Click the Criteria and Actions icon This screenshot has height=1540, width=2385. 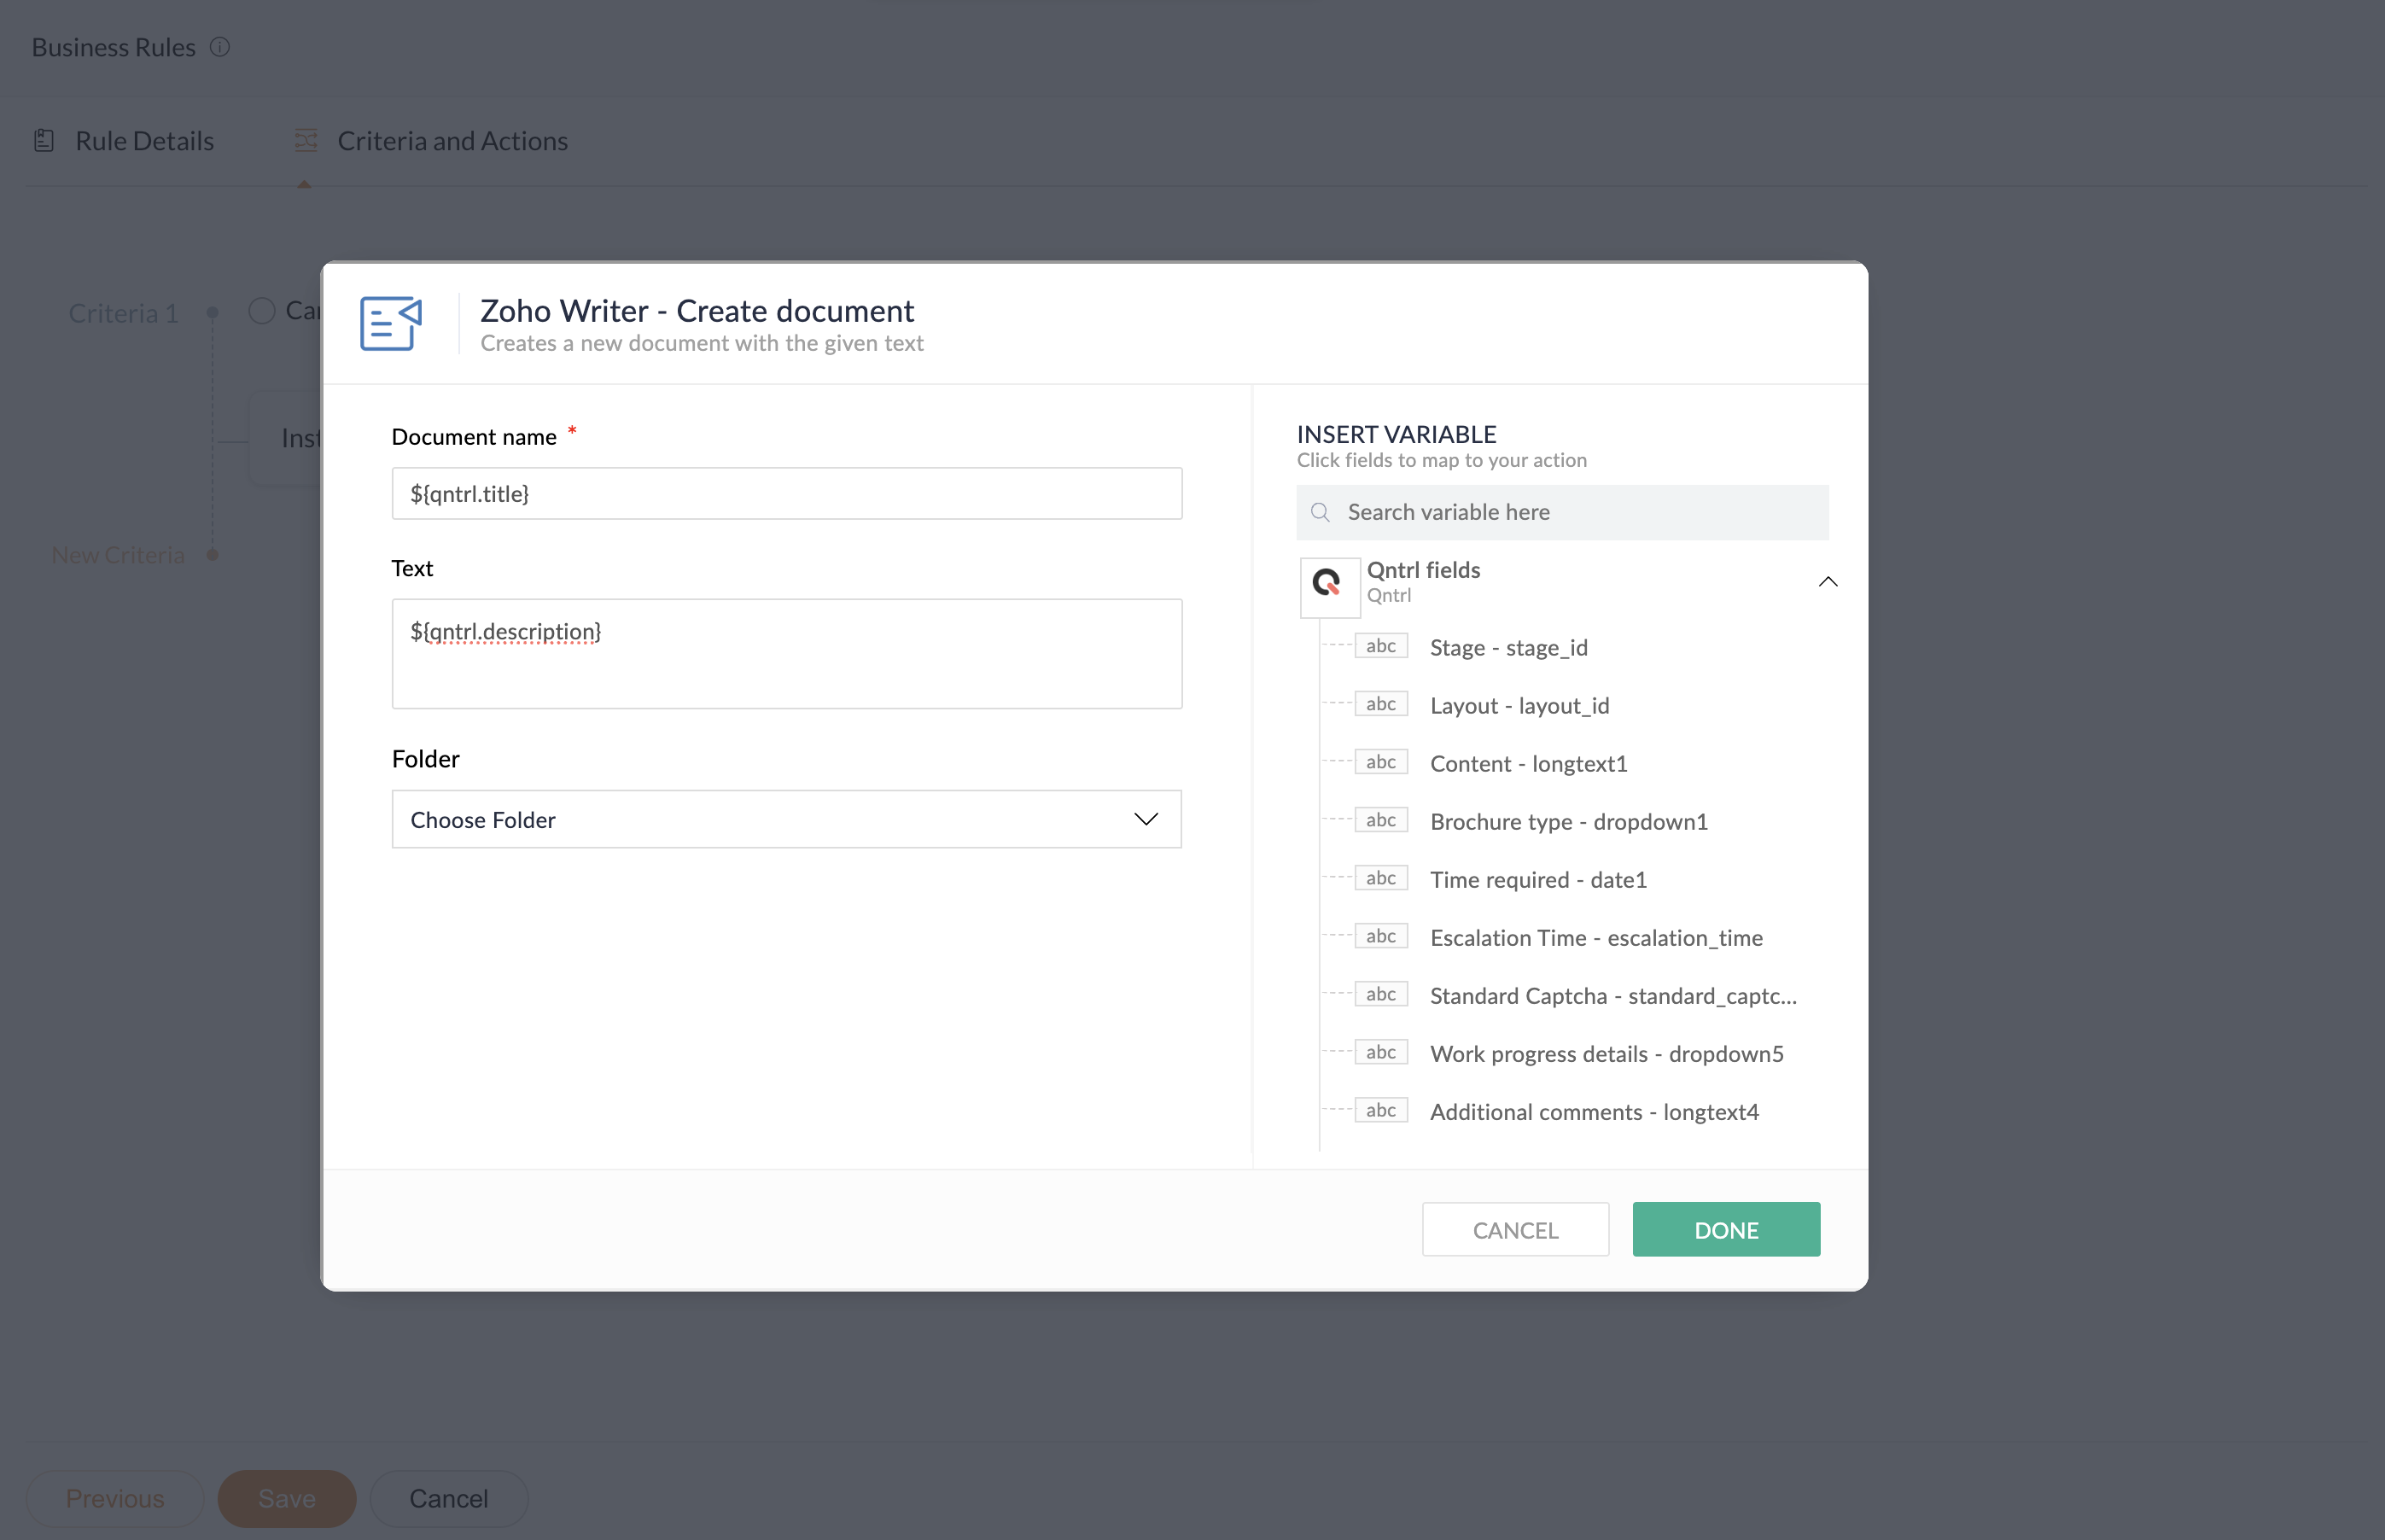306,141
